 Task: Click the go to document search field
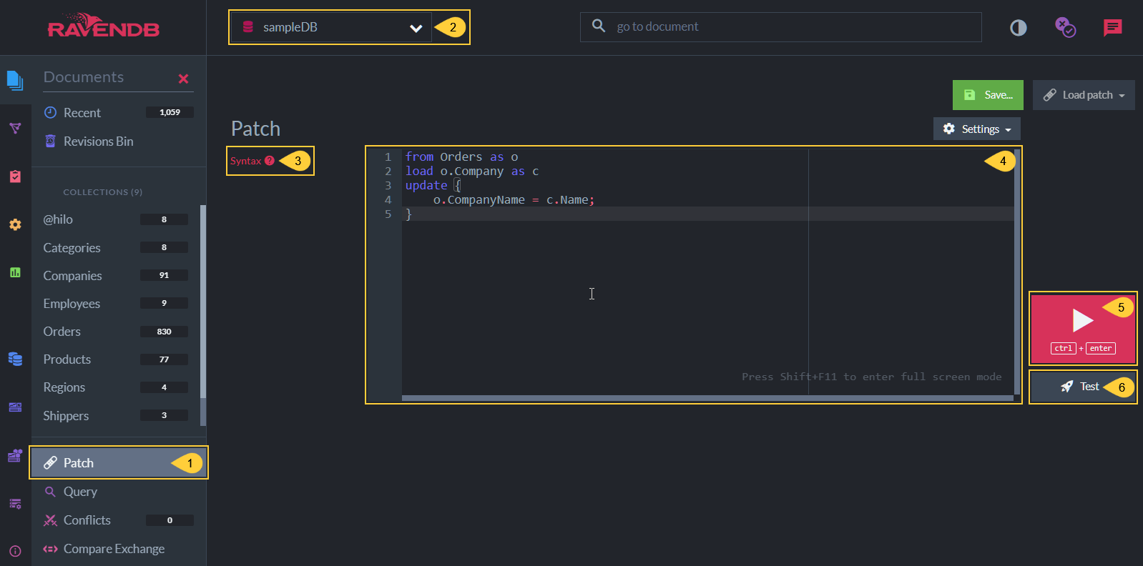pos(781,27)
